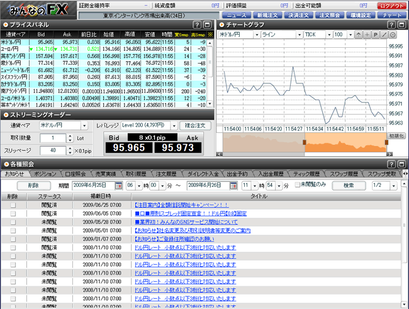Open help for the chart graph panel

point(391,25)
